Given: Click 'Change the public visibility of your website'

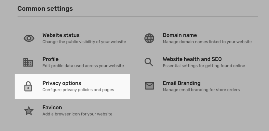Looking at the screenshot, I should coord(84,42).
